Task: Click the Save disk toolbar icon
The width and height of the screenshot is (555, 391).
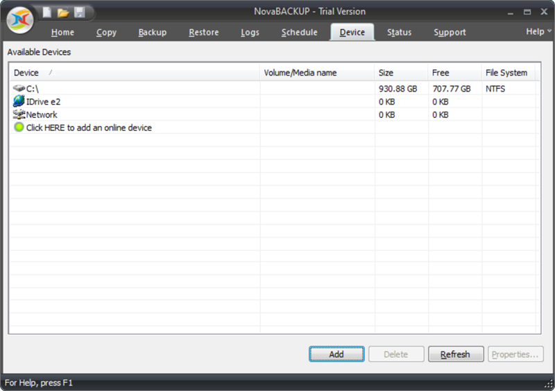Action: coord(79,12)
